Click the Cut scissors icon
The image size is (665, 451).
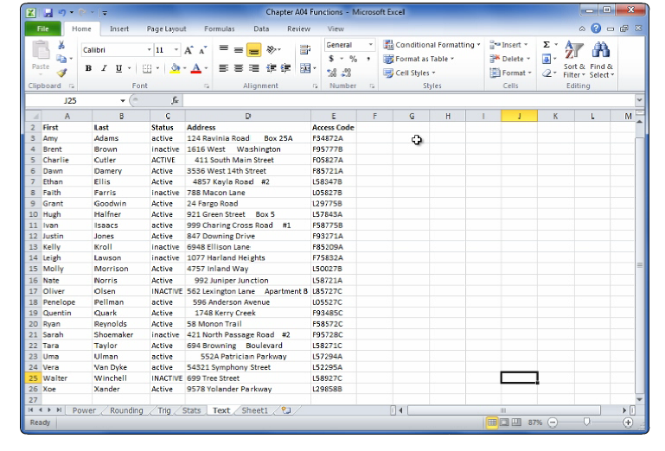coord(61,46)
